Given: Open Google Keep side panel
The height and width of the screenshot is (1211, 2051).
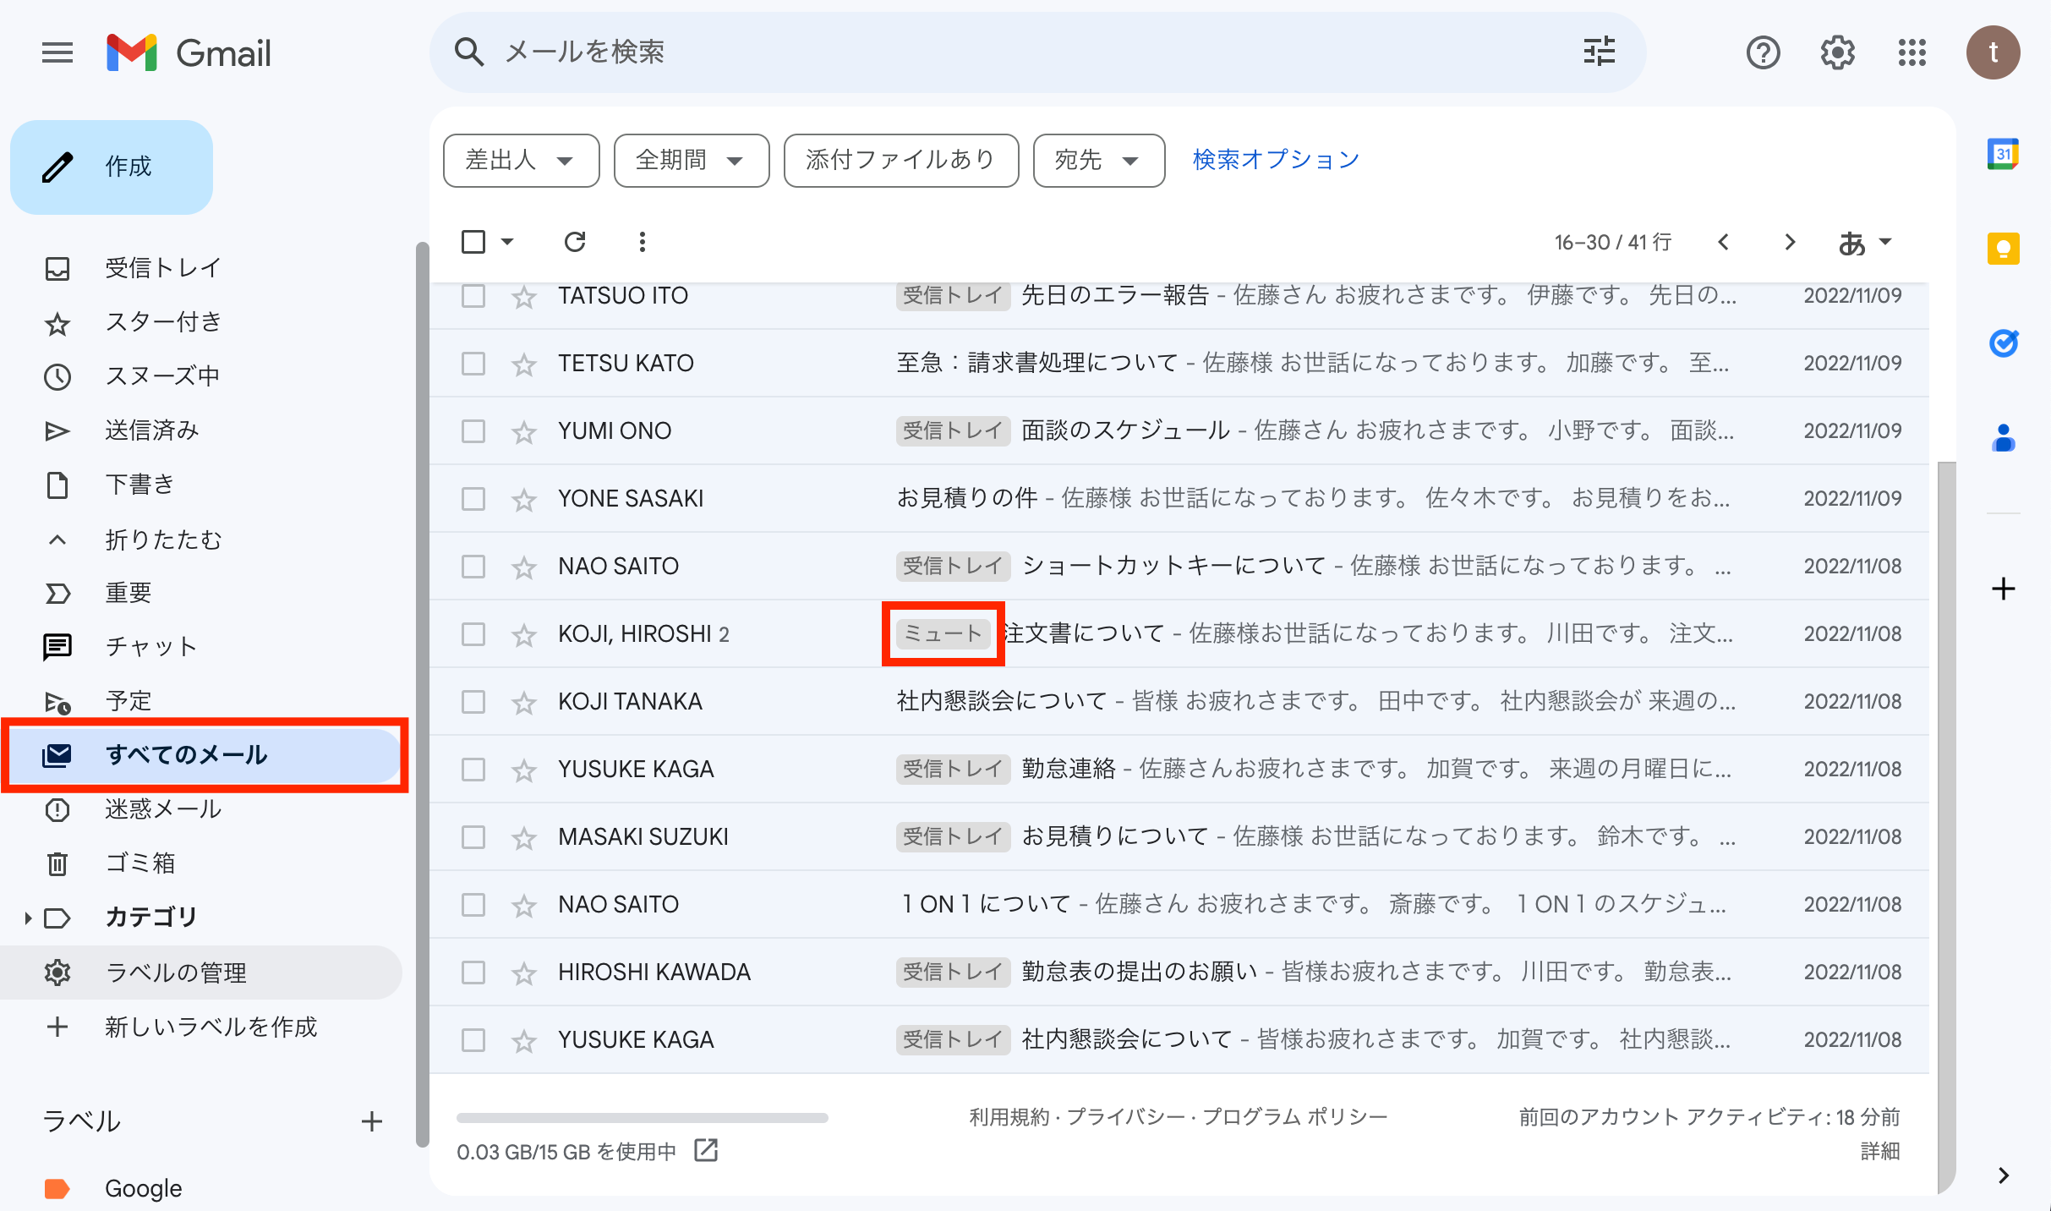Looking at the screenshot, I should tap(2003, 249).
